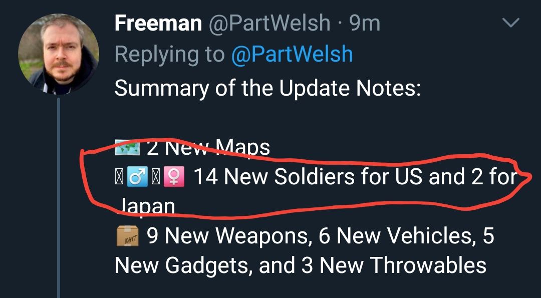This screenshot has width=541, height=298.
Task: Expand the tweet options chevron
Action: pyautogui.click(x=511, y=23)
